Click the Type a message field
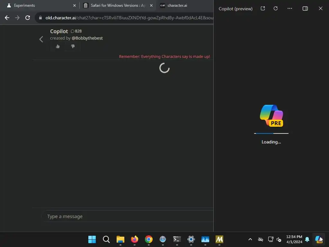This screenshot has width=329, height=247. [128, 216]
